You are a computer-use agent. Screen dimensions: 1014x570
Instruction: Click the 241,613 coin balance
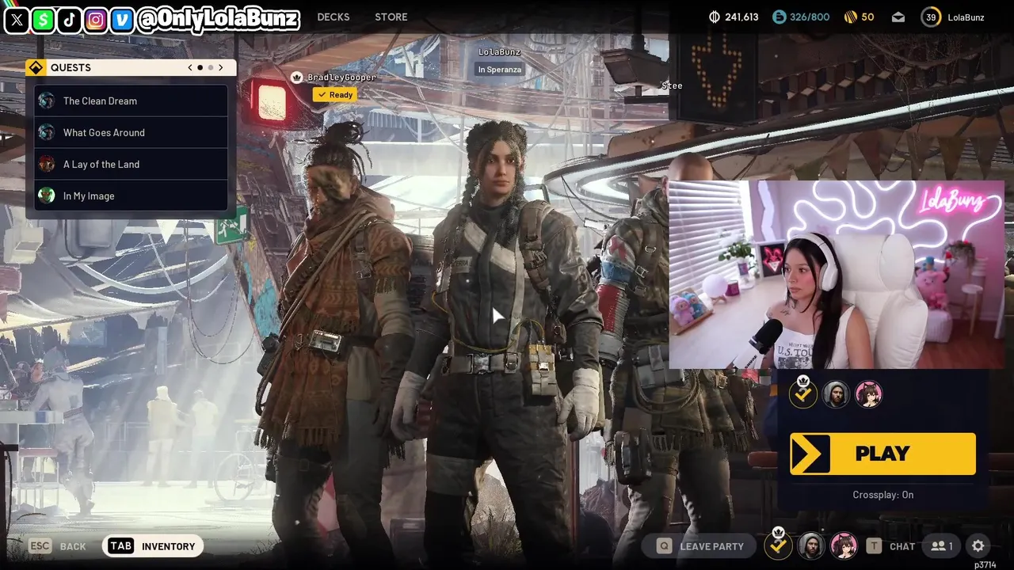pyautogui.click(x=741, y=17)
